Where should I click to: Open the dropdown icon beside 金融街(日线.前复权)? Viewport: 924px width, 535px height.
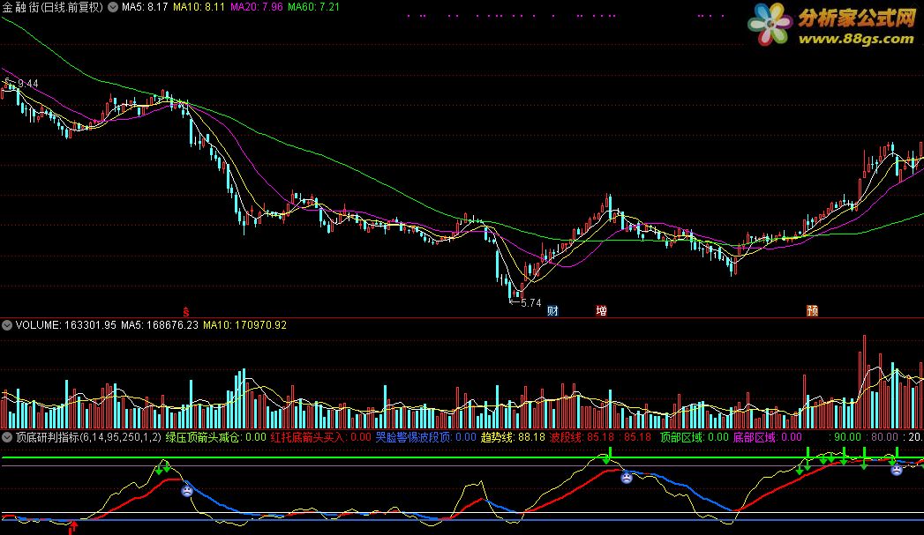pos(113,7)
